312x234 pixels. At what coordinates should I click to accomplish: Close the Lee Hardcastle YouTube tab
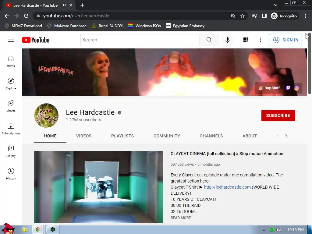71,5
